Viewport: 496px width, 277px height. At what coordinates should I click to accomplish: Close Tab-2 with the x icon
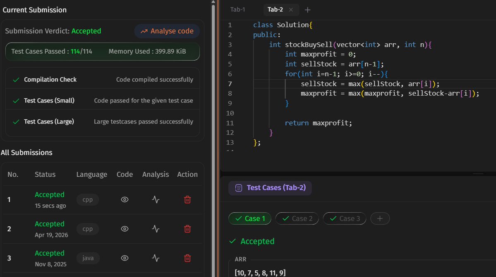[291, 10]
